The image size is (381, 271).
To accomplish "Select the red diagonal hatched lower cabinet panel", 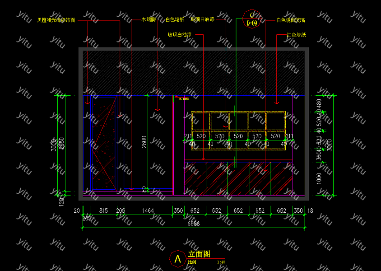I will pos(238,178).
